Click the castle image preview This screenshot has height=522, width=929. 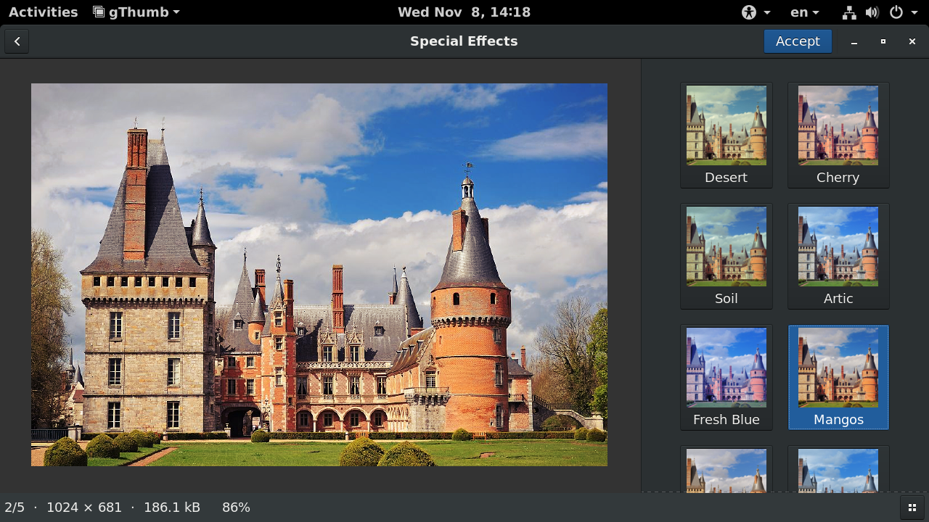(x=319, y=275)
